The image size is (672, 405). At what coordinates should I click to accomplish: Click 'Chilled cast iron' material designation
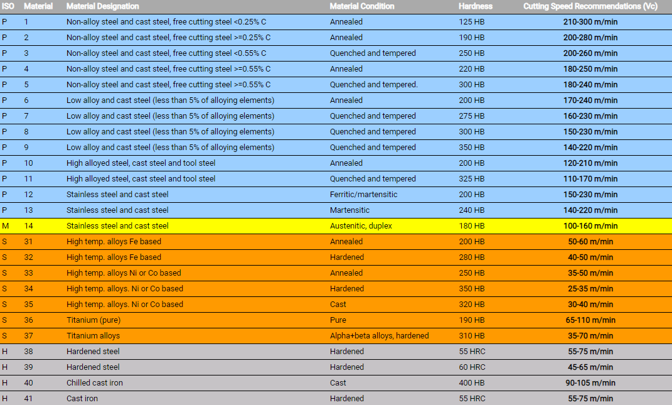point(95,383)
